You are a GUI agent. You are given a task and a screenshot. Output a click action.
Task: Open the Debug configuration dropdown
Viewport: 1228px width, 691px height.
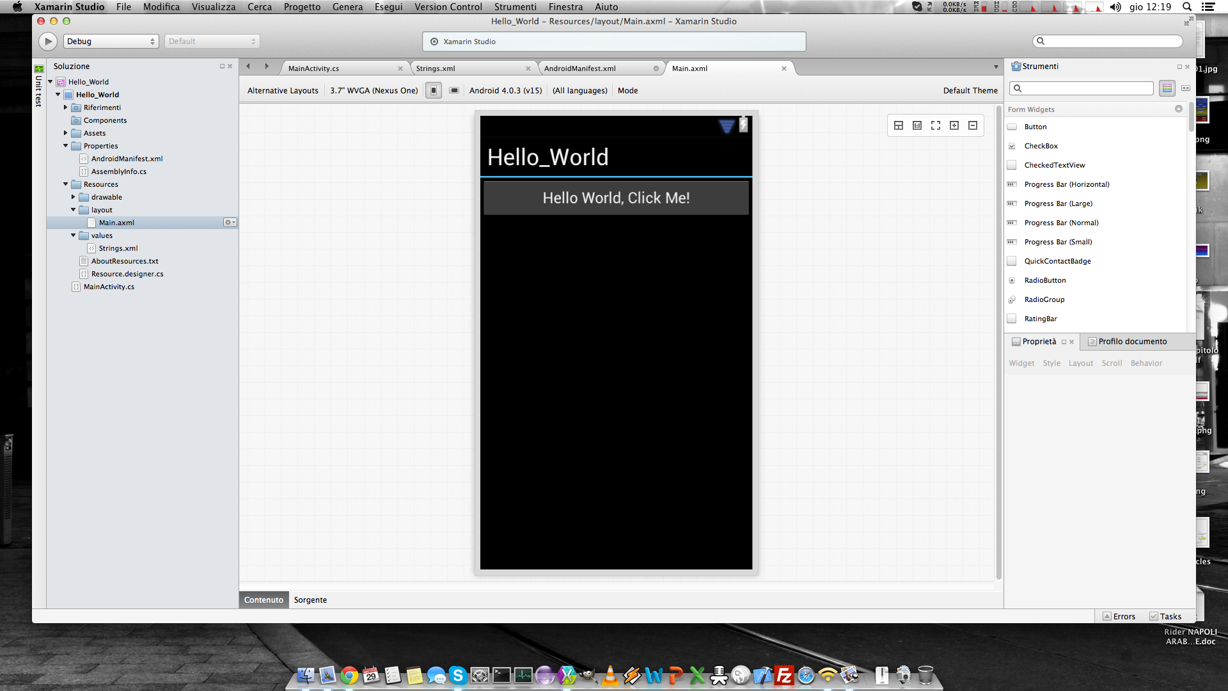[x=111, y=42]
